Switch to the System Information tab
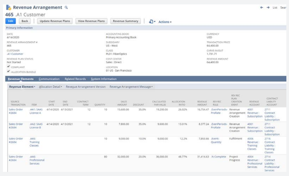Screen dimensions: 289x176 [x=103, y=79]
